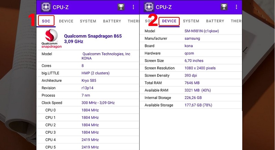Select the Cores value '8'
275x150 pixels.
tap(82, 66)
